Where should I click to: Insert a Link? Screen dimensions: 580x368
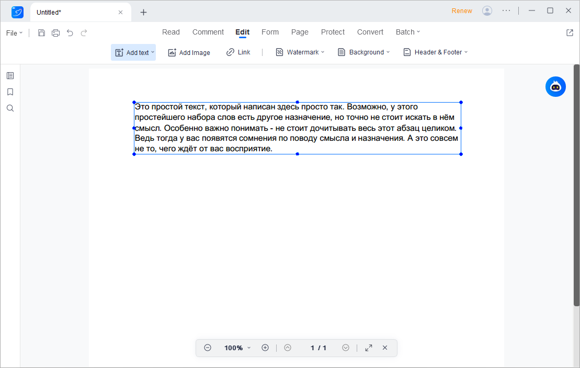[238, 52]
